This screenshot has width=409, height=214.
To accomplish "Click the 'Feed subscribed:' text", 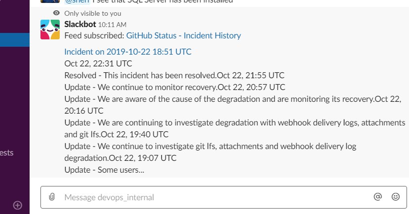I will coord(94,35).
